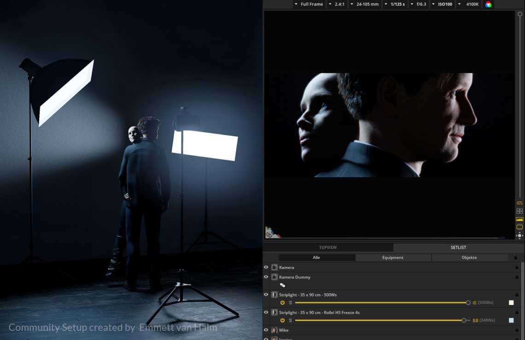Select the Equipment filter tab
This screenshot has height=340, width=525.
(x=393, y=258)
